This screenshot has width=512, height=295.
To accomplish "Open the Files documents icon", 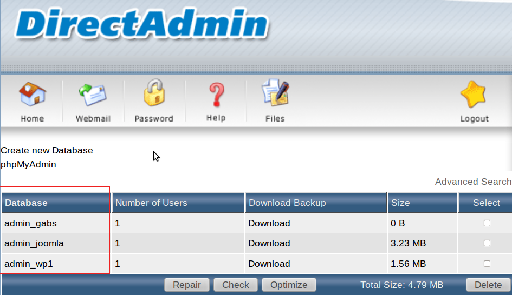I will pos(275,93).
